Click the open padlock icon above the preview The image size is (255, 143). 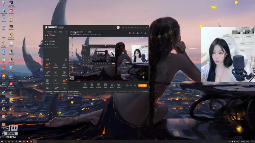[x=133, y=33]
